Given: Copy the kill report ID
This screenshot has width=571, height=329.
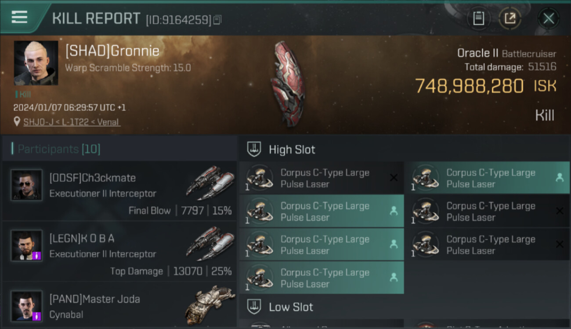Looking at the screenshot, I should pyautogui.click(x=218, y=20).
